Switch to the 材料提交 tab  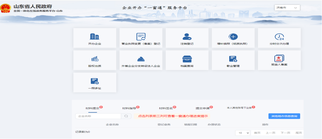click(x=93, y=108)
